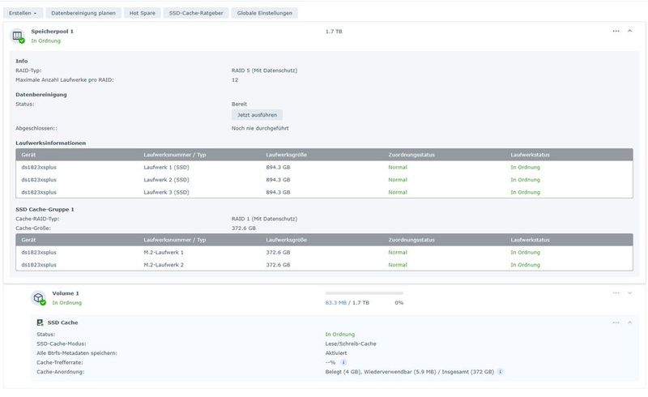648x397 pixels.
Task: Click the Lese/Schreib-Cache mode value
Action: pos(351,344)
